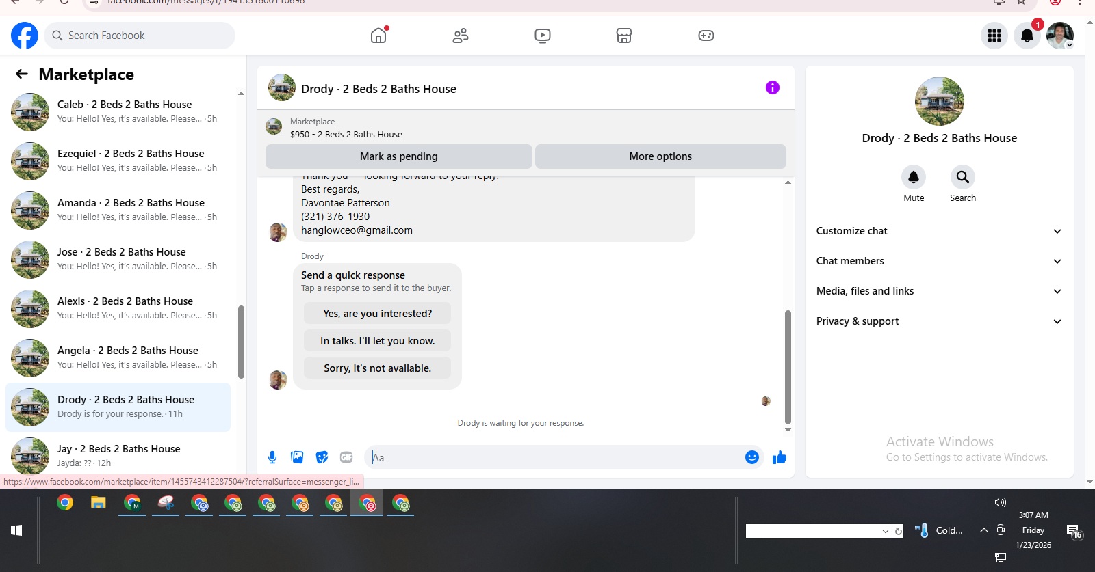The width and height of the screenshot is (1095, 572).
Task: Click the chat title "Drody · 2 Beds 2 Baths House"
Action: (378, 89)
